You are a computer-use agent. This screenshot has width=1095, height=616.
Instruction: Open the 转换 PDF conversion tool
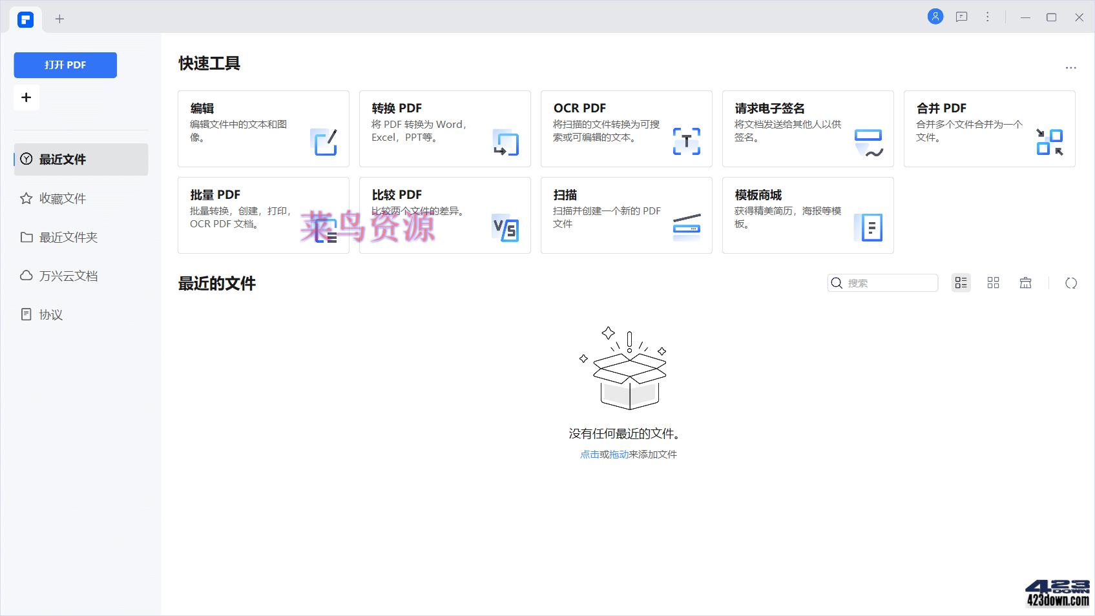pyautogui.click(x=444, y=128)
